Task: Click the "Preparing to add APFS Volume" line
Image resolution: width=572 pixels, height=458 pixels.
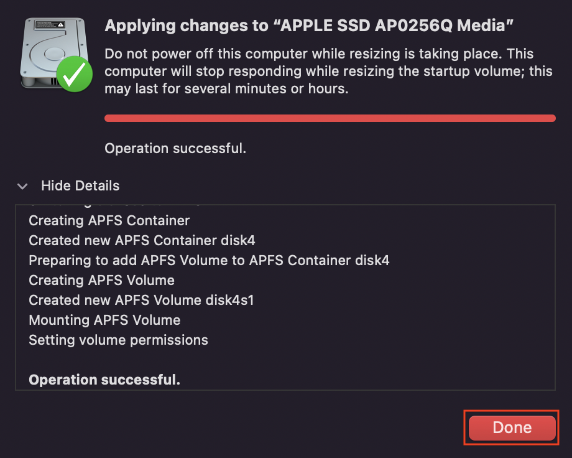Action: click(209, 260)
